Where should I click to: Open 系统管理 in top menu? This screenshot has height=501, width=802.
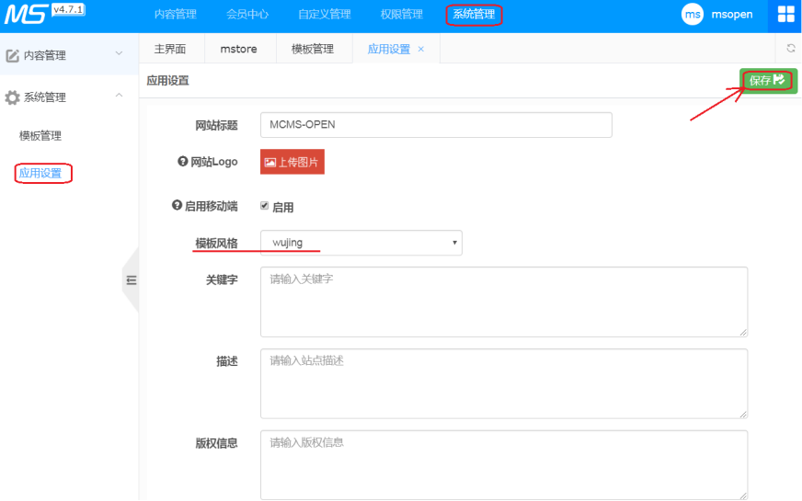click(474, 15)
